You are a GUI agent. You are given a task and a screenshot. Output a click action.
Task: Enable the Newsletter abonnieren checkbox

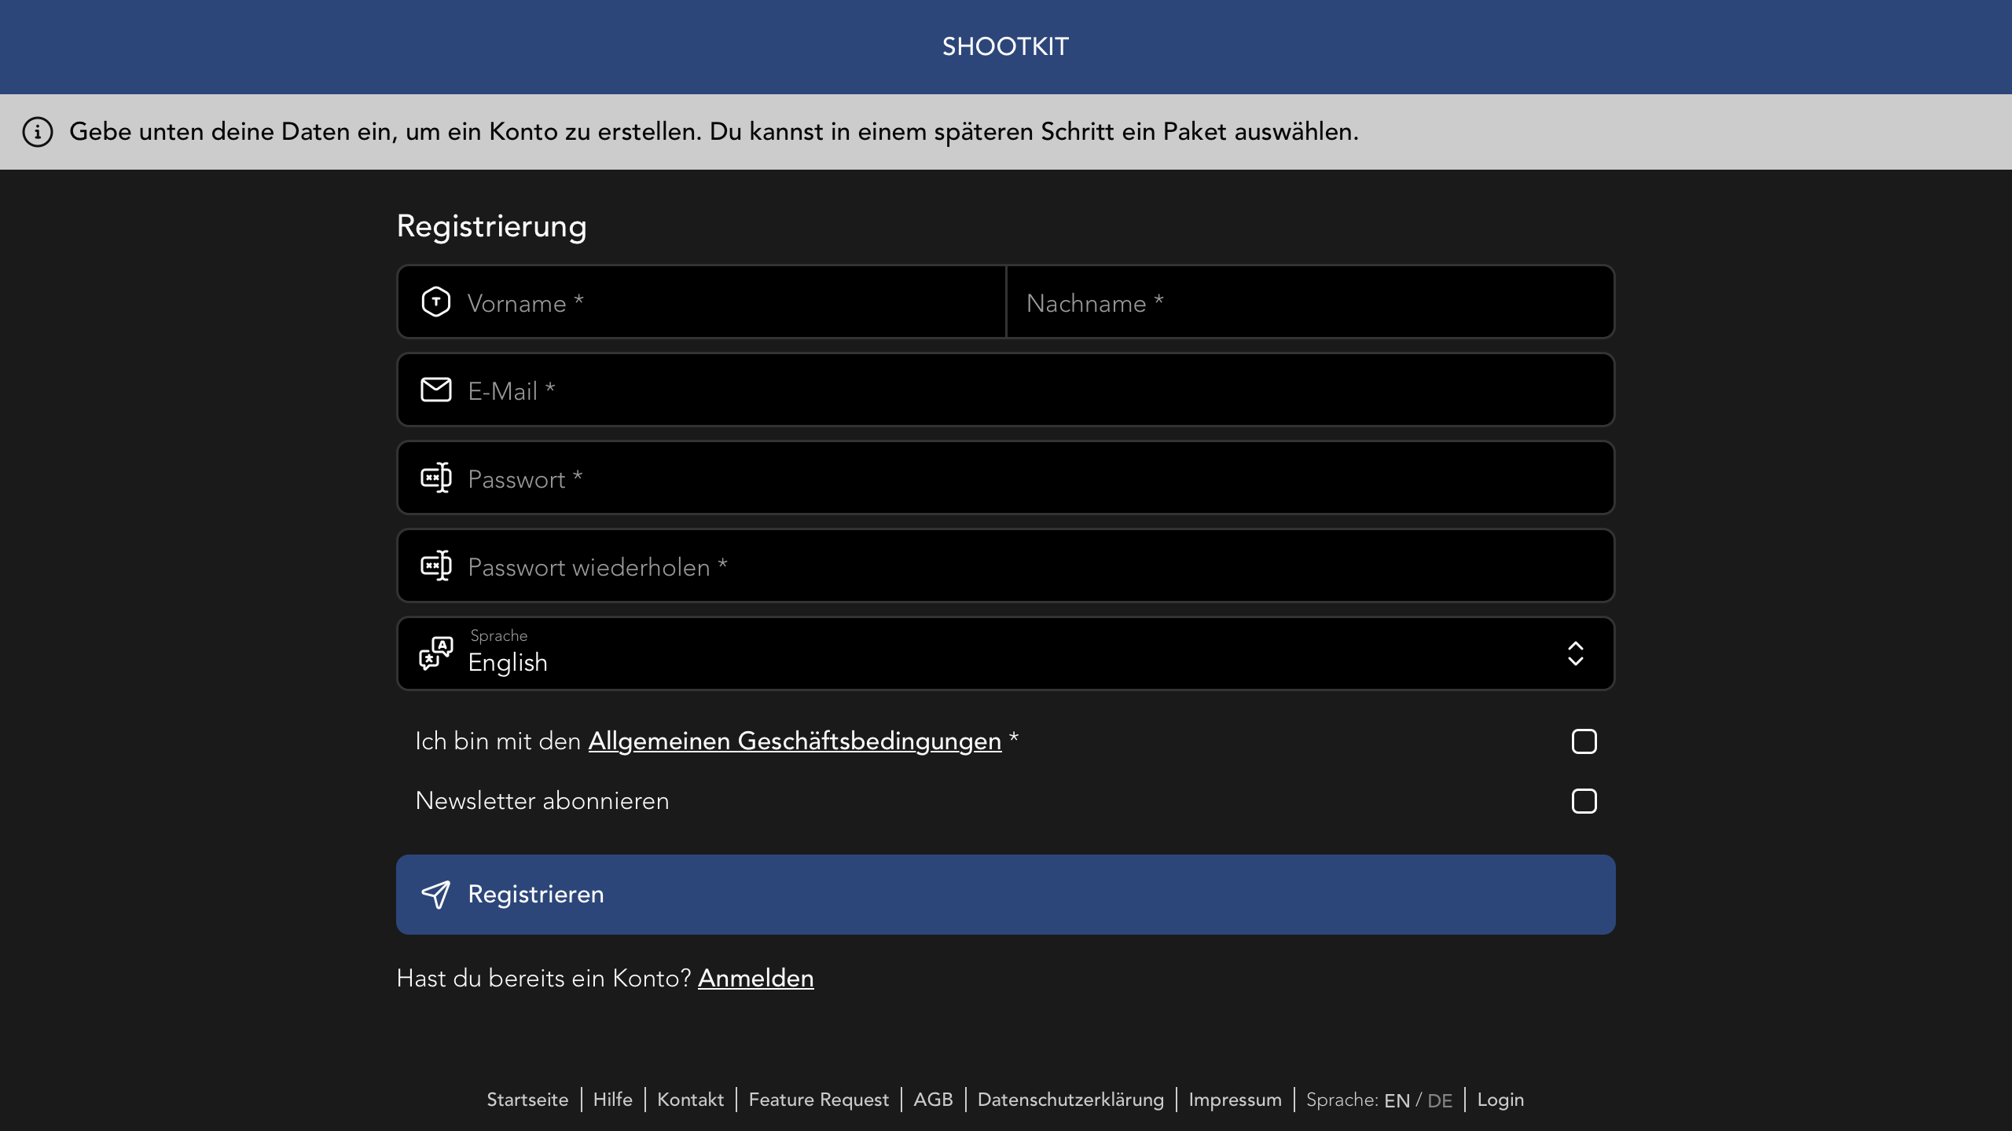(1584, 801)
